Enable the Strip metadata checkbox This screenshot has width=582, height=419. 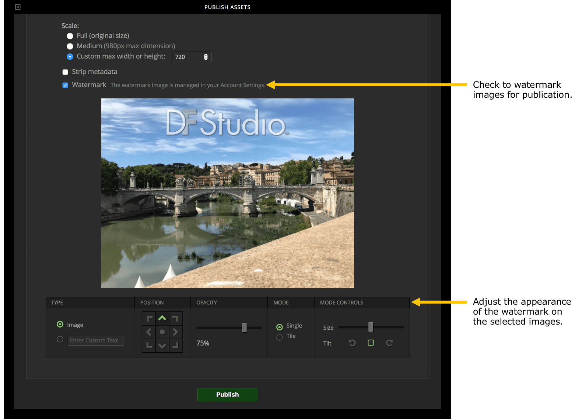pos(65,72)
